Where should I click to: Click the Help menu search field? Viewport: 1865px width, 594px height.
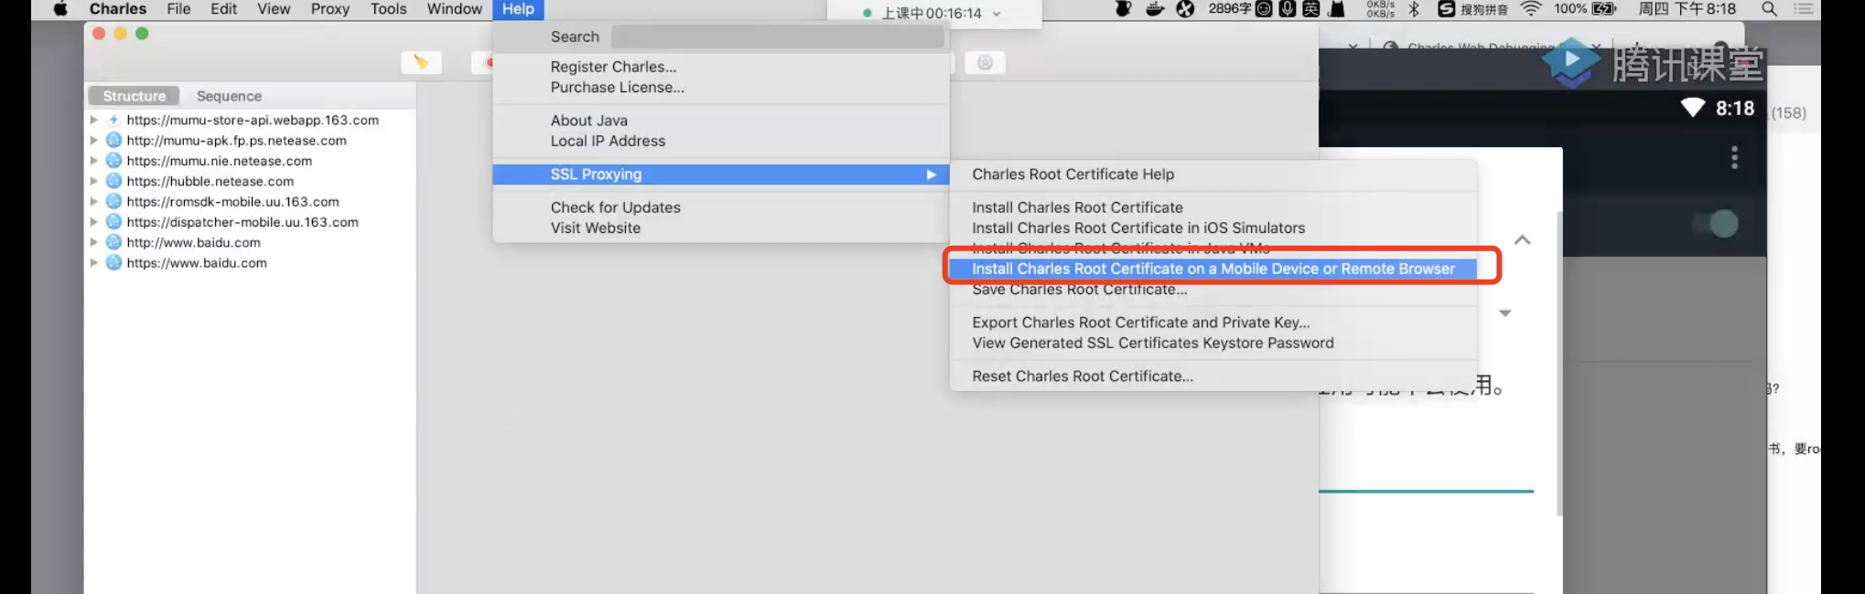[777, 37]
